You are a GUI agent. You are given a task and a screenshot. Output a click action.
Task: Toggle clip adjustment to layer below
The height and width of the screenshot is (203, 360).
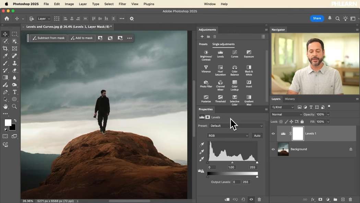click(227, 199)
